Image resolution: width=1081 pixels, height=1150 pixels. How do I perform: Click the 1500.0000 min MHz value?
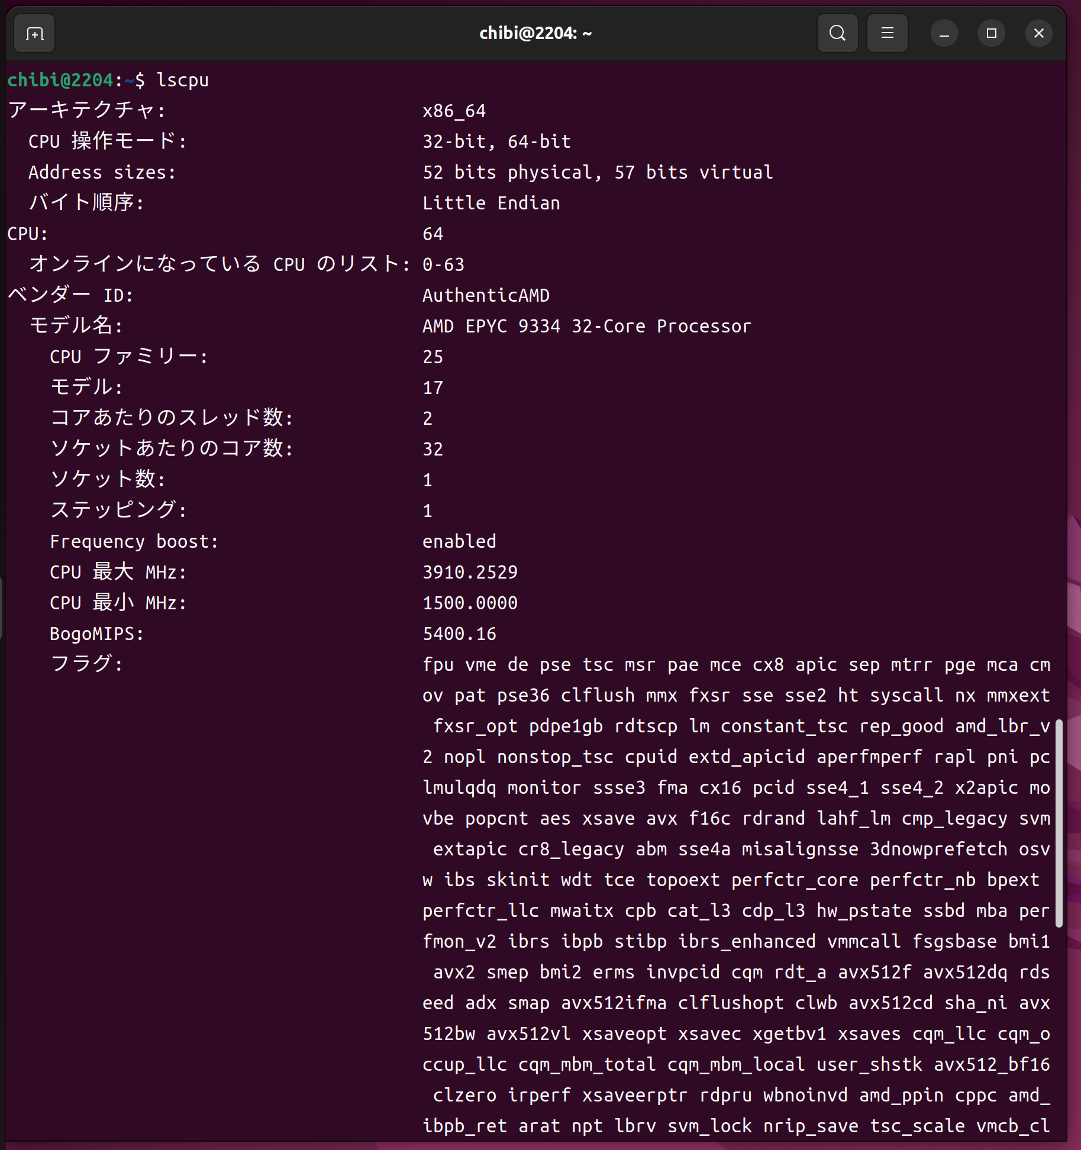pyautogui.click(x=470, y=603)
